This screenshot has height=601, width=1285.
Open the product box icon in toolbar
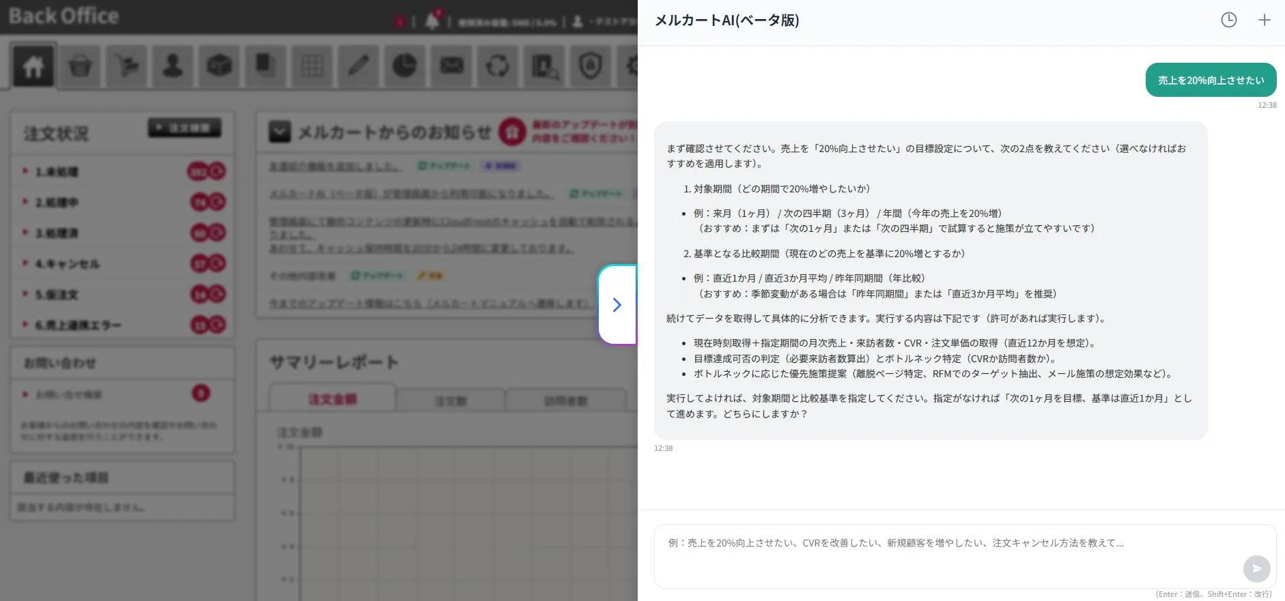click(219, 66)
